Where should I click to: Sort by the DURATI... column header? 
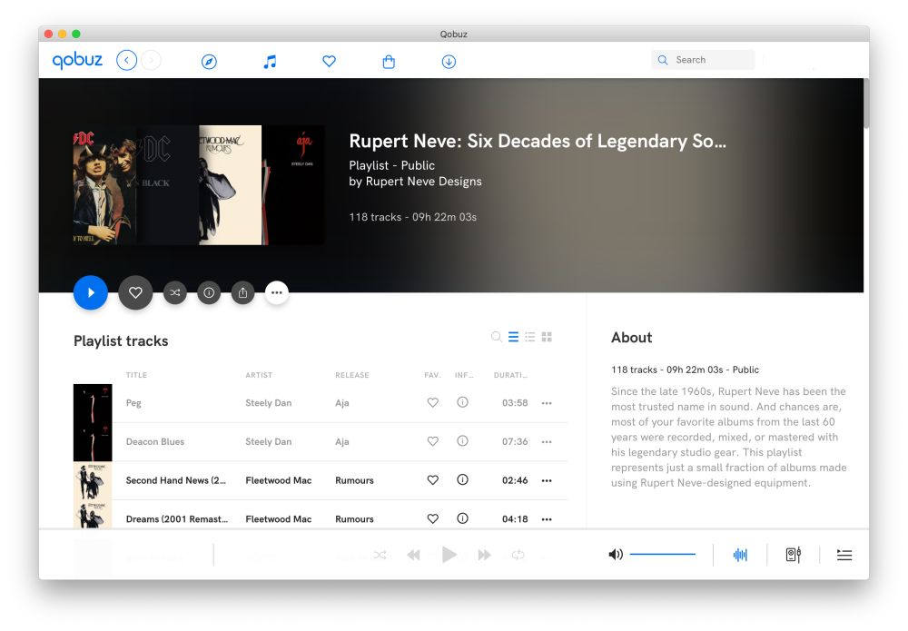510,375
